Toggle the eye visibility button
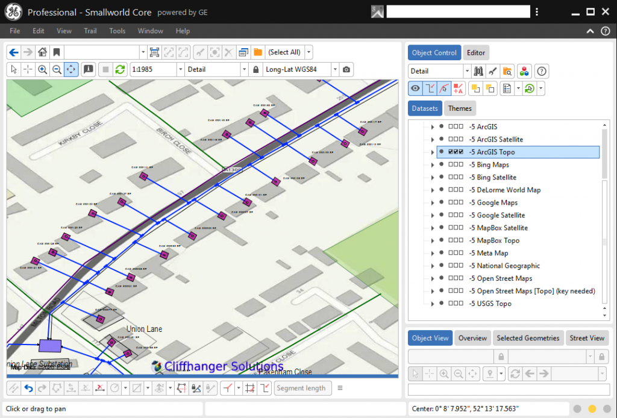The image size is (617, 418). tap(415, 89)
